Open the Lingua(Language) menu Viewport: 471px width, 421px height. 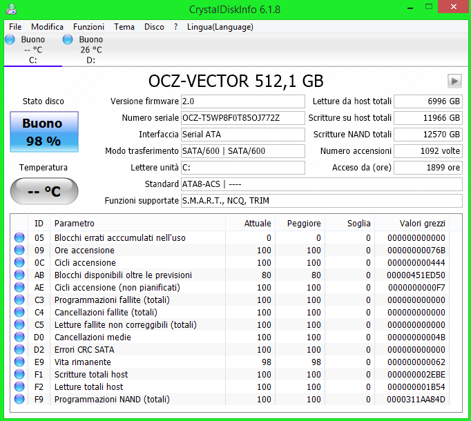pyautogui.click(x=220, y=27)
